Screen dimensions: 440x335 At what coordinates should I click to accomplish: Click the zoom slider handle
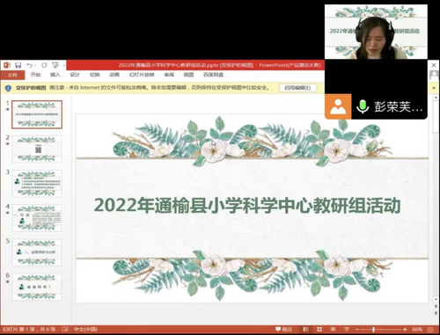[x=373, y=330]
